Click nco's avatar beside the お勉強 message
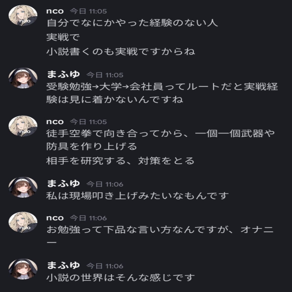The width and height of the screenshot is (292, 292). tap(23, 222)
